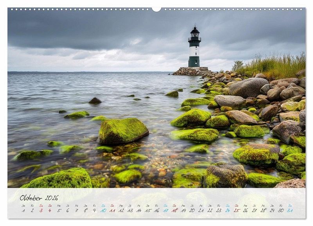This screenshot has width=313, height=226.
Task: Click the 'Oktober 2026' month heading
Action: (39, 198)
